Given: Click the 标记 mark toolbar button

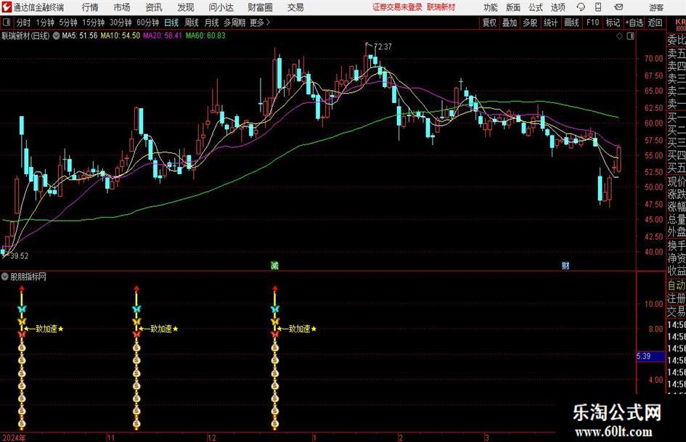Looking at the screenshot, I should point(613,22).
